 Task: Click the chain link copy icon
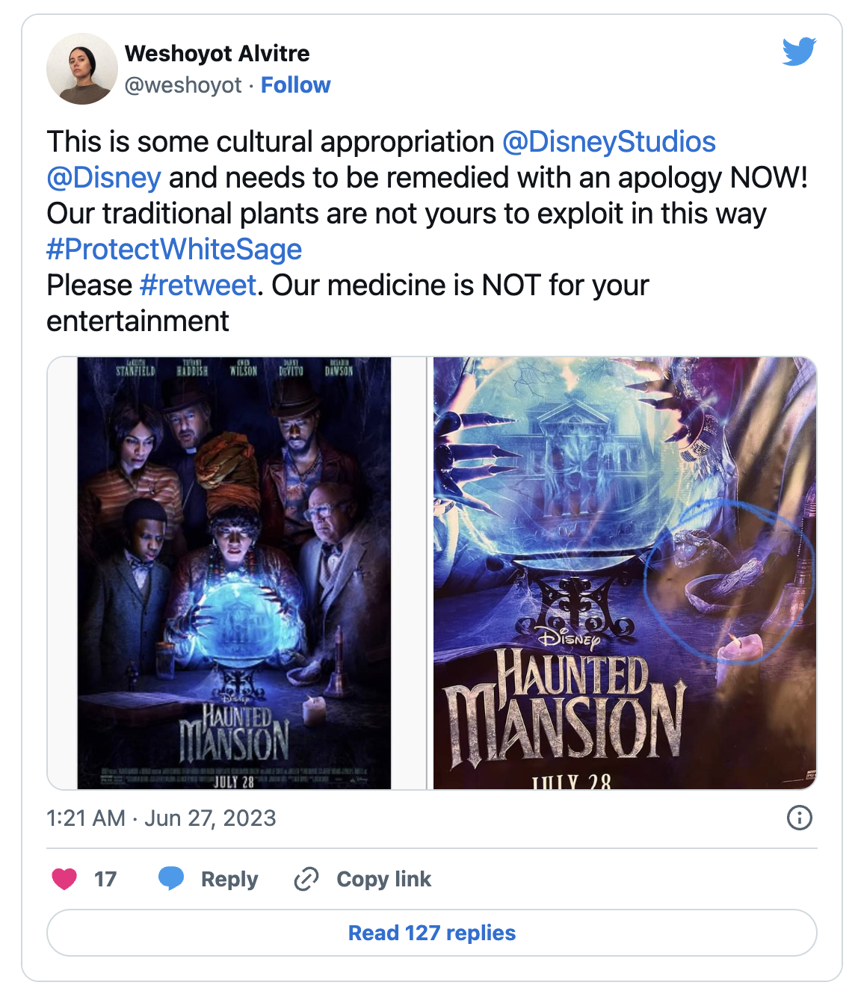[x=306, y=879]
